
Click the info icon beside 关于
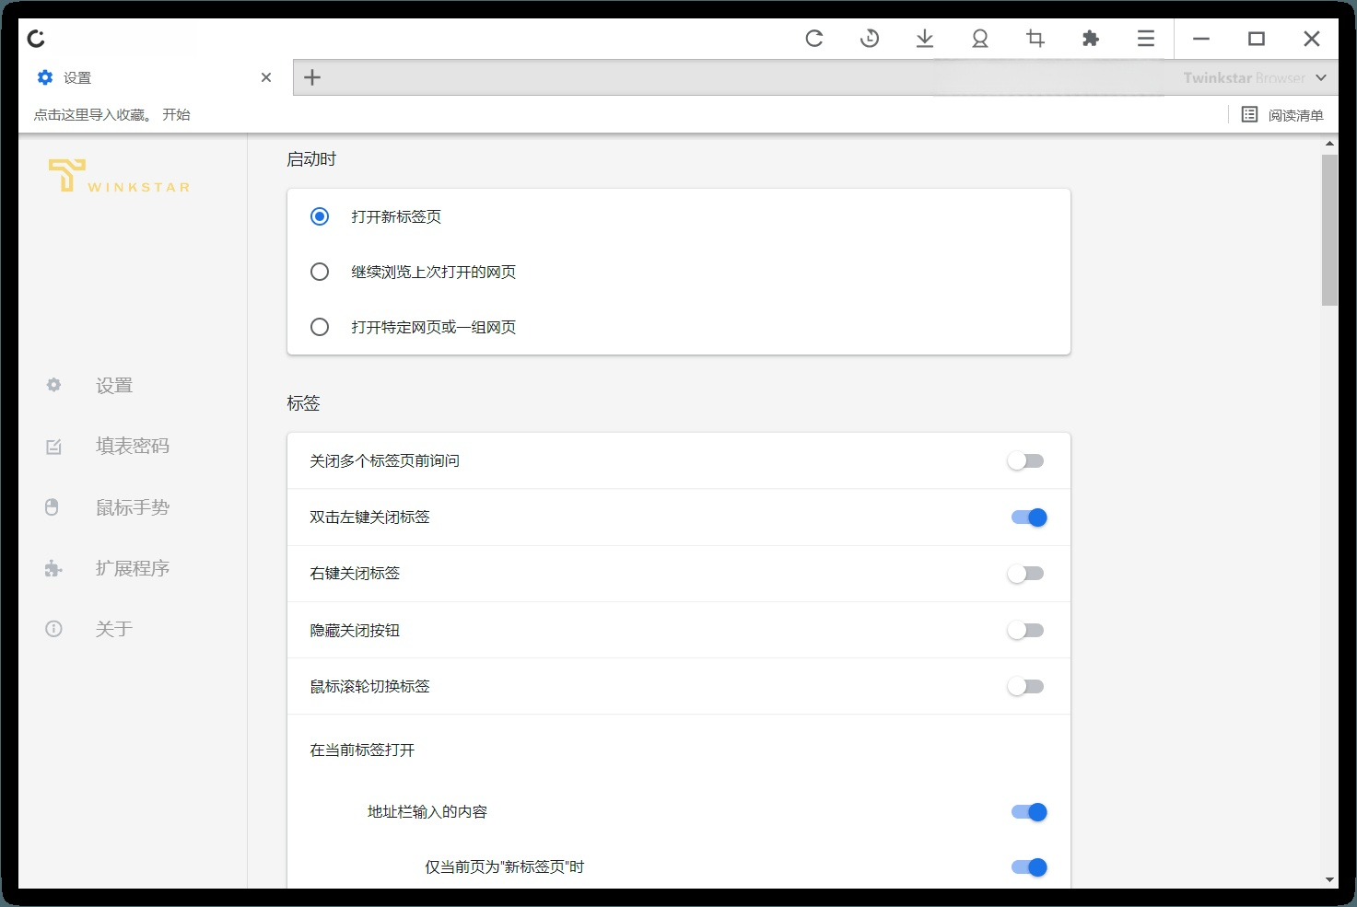(53, 629)
